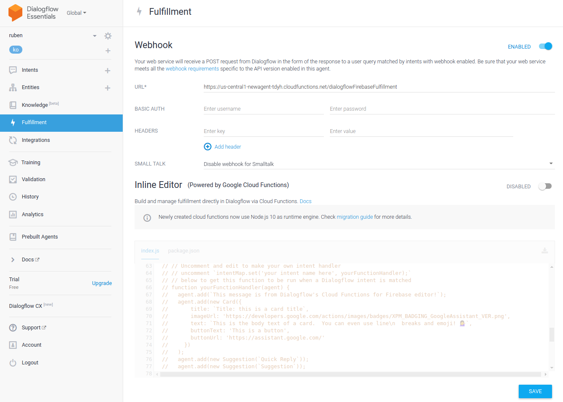Open Small Talk webhook dropdown
The height and width of the screenshot is (402, 563).
(379, 164)
